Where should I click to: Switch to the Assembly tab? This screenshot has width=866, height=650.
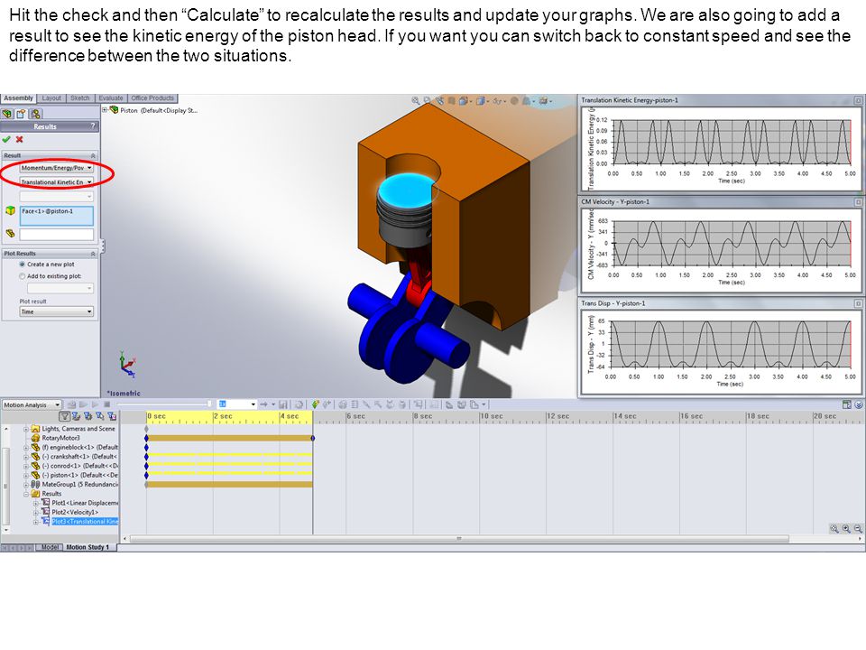18,98
